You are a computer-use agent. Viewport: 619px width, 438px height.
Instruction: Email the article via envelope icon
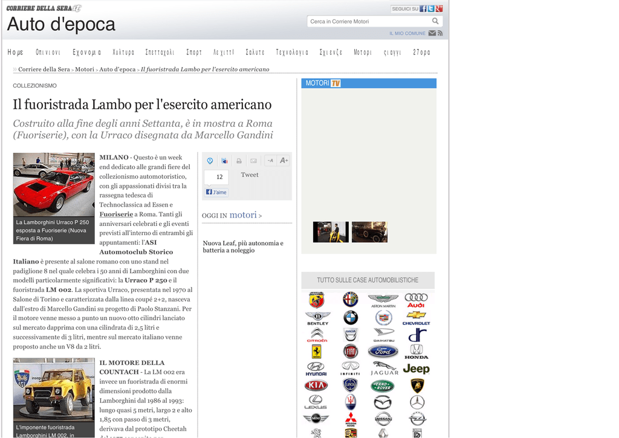[x=253, y=161]
